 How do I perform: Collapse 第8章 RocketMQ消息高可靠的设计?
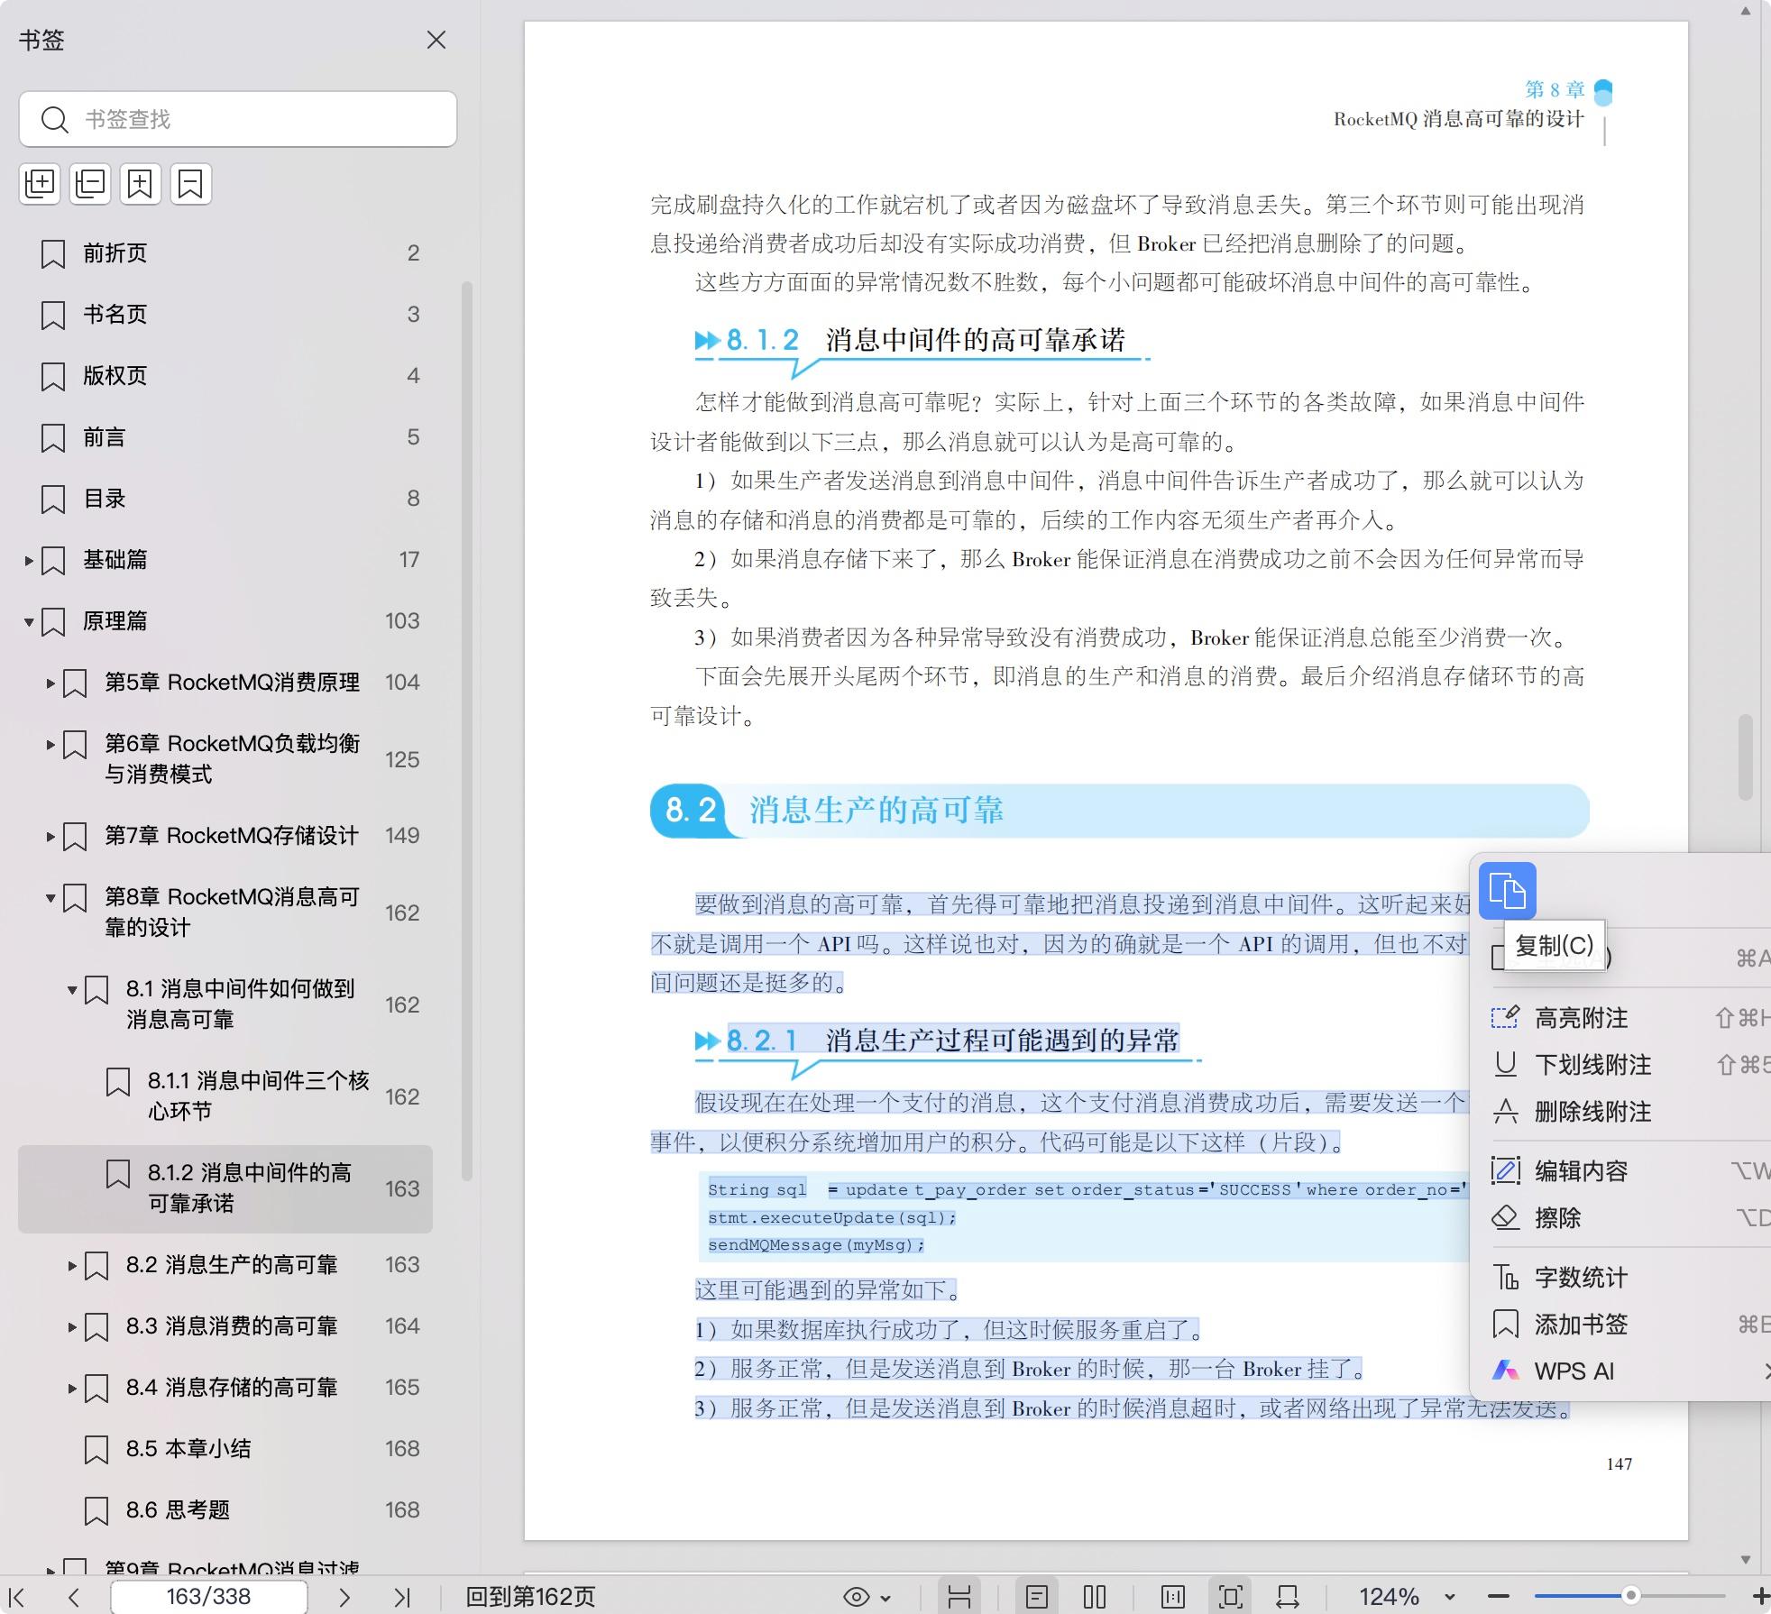tap(50, 898)
